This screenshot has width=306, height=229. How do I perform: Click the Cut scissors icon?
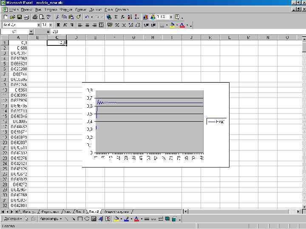click(57, 17)
